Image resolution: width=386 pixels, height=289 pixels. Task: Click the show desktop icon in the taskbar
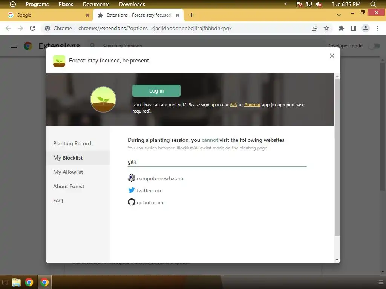pos(5,282)
